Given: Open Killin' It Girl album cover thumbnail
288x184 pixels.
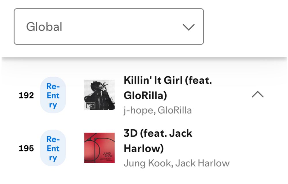Looking at the screenshot, I should [99, 95].
